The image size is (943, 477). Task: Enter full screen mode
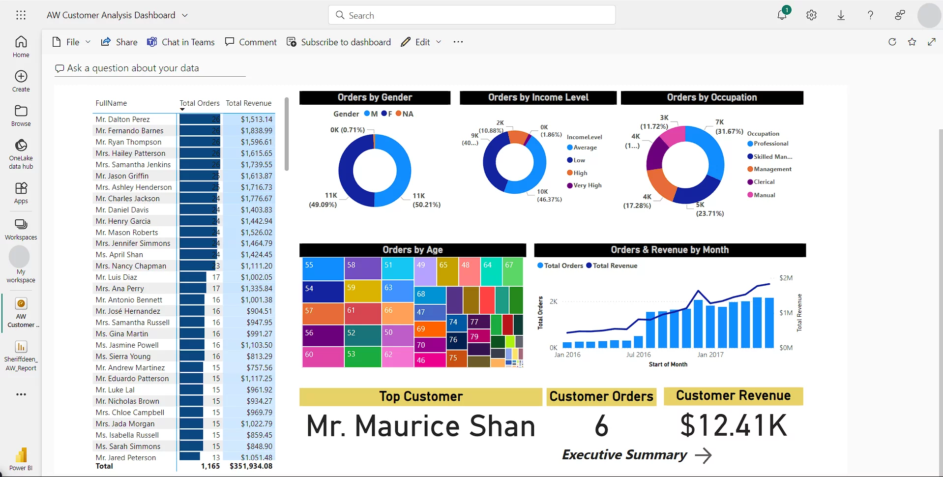[x=932, y=42]
